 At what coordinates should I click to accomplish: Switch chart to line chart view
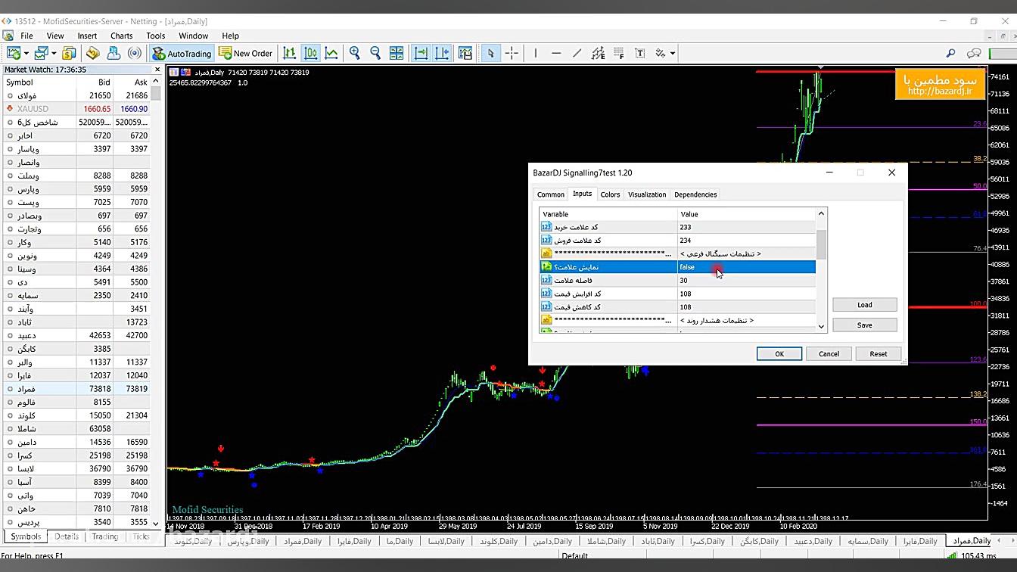click(x=331, y=53)
